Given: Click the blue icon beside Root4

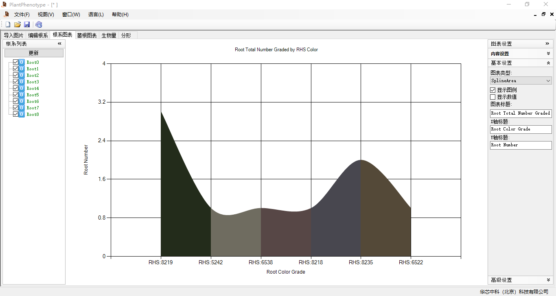Looking at the screenshot, I should [22, 88].
